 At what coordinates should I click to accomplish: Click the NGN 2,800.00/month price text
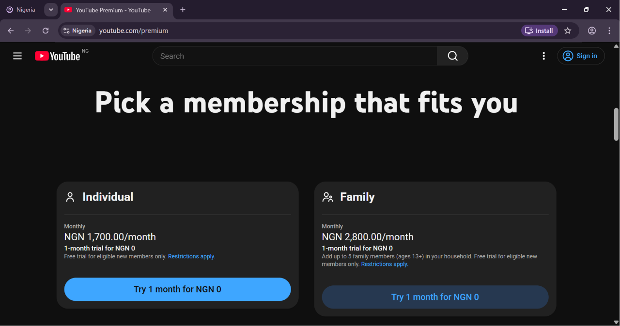click(368, 237)
